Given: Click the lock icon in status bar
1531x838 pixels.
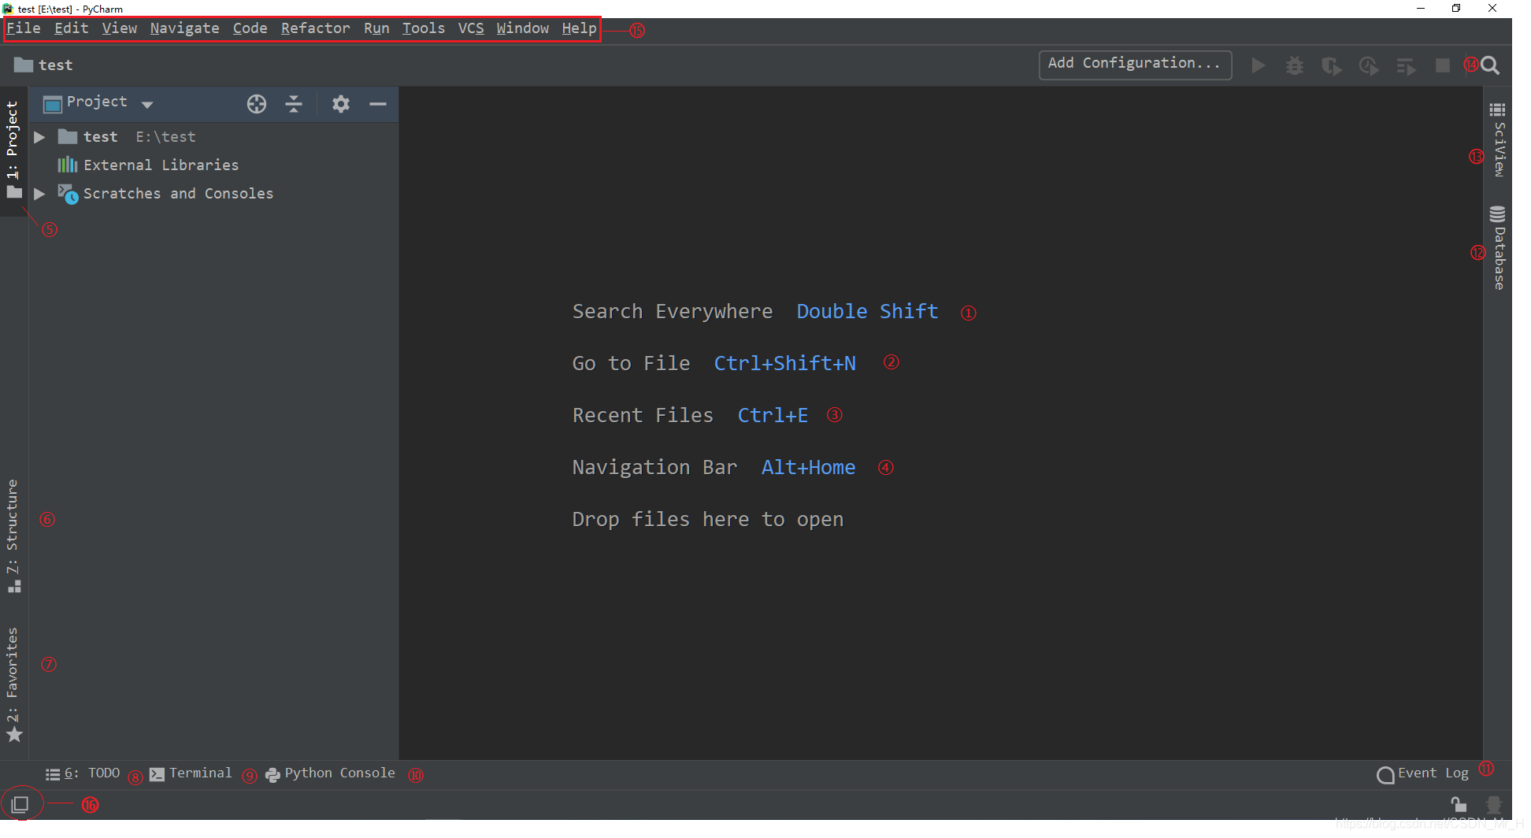Looking at the screenshot, I should 1459,804.
